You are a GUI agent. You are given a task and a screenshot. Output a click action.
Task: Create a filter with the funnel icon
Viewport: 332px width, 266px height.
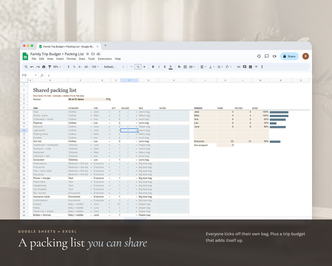(256, 67)
